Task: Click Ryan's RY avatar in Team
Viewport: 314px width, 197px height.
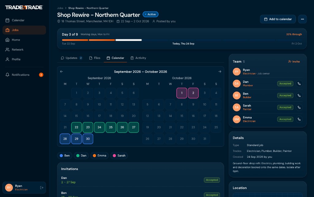Action: pos(236,71)
